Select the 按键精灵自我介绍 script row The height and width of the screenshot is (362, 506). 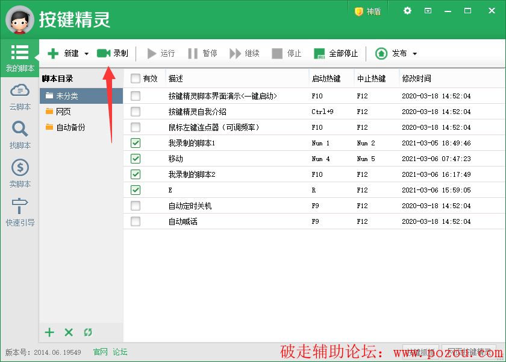(x=314, y=112)
